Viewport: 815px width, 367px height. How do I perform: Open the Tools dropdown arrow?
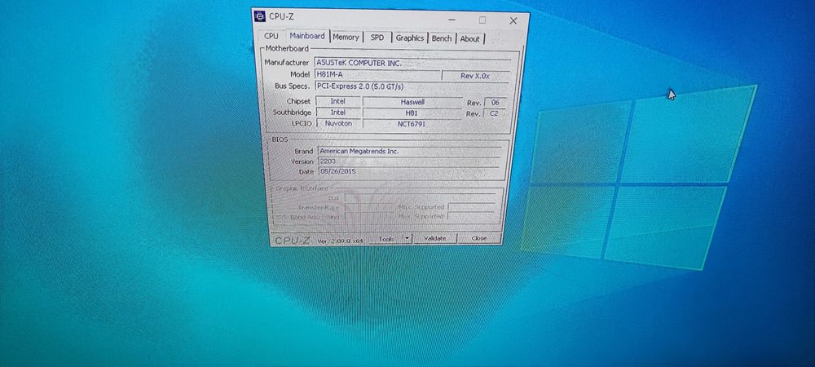407,238
